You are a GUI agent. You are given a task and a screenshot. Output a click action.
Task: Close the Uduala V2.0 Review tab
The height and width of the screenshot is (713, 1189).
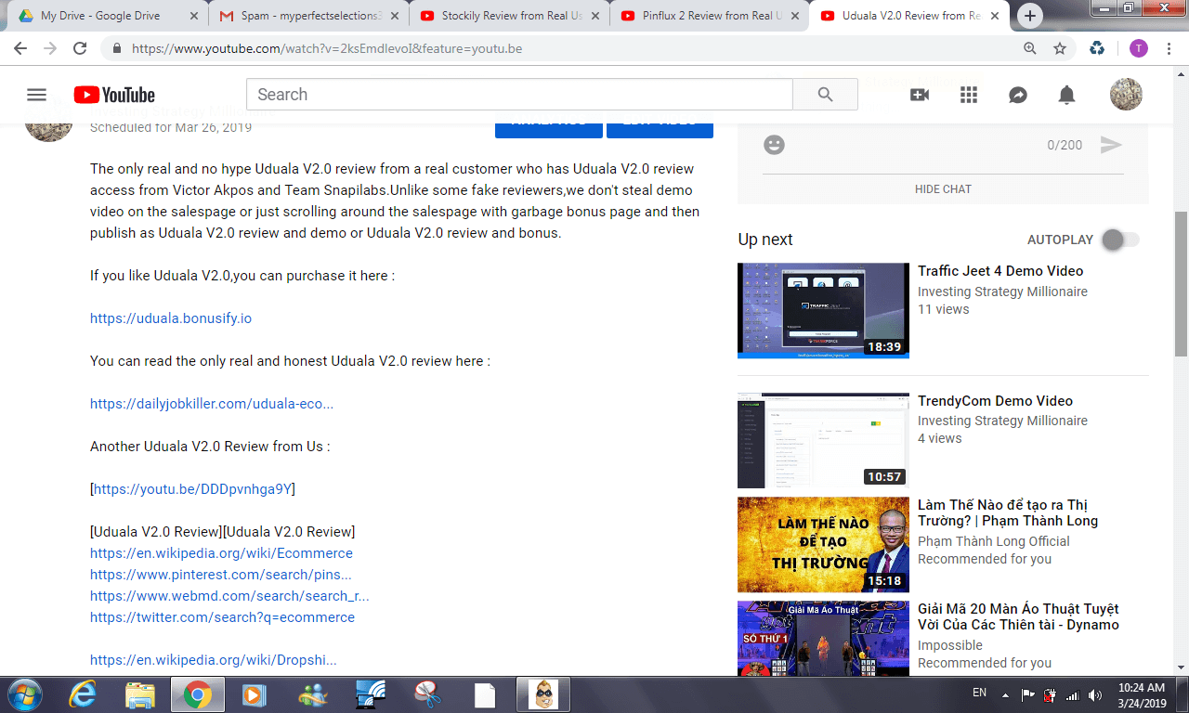(996, 16)
